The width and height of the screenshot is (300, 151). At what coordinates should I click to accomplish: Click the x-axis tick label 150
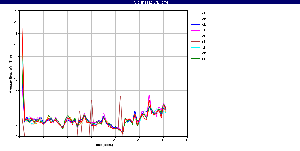point(91,140)
